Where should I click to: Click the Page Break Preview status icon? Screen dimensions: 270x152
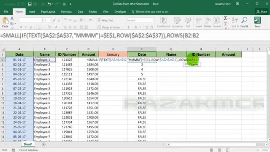pyautogui.click(x=227, y=150)
